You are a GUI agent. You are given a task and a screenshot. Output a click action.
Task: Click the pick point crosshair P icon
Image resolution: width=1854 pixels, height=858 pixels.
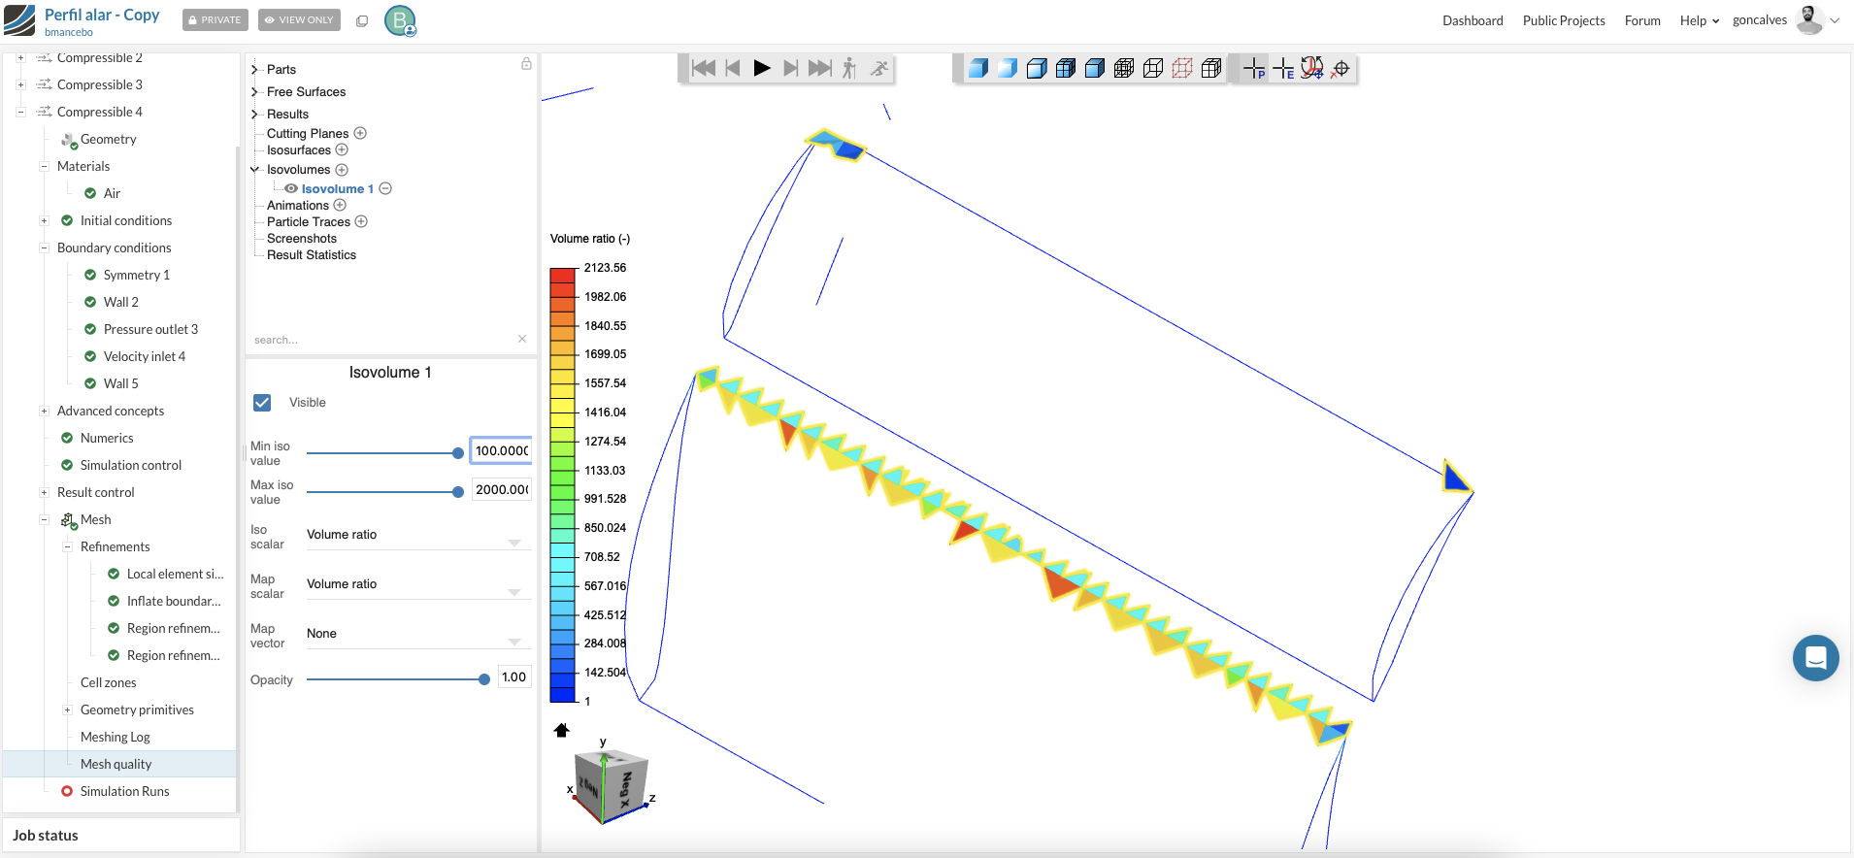(1254, 68)
